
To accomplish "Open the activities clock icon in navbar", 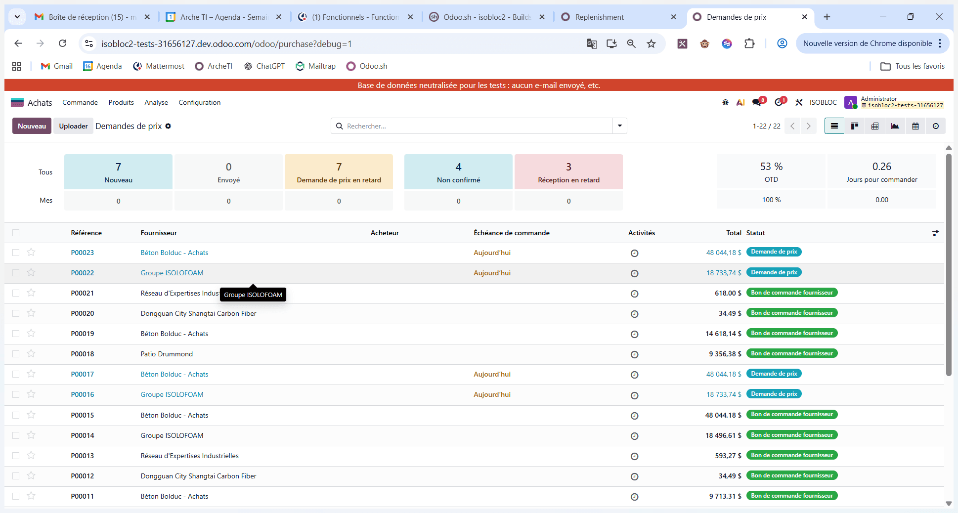I will tap(779, 102).
